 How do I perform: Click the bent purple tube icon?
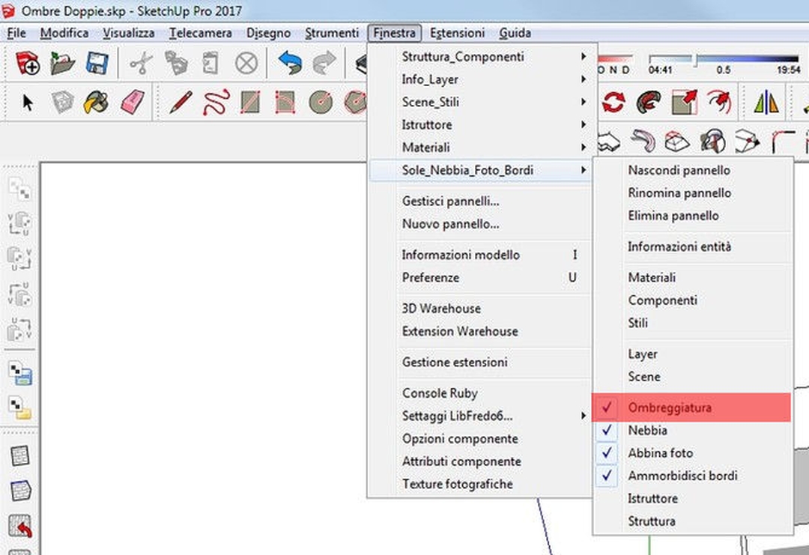point(643,141)
